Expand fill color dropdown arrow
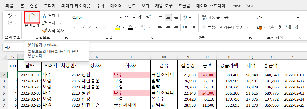This screenshot has height=109, width=307. click(123, 27)
